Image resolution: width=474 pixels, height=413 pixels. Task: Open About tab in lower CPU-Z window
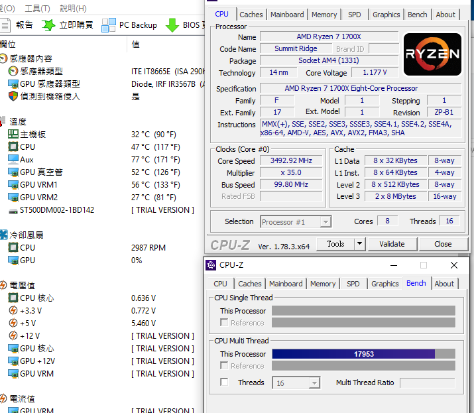coord(444,284)
